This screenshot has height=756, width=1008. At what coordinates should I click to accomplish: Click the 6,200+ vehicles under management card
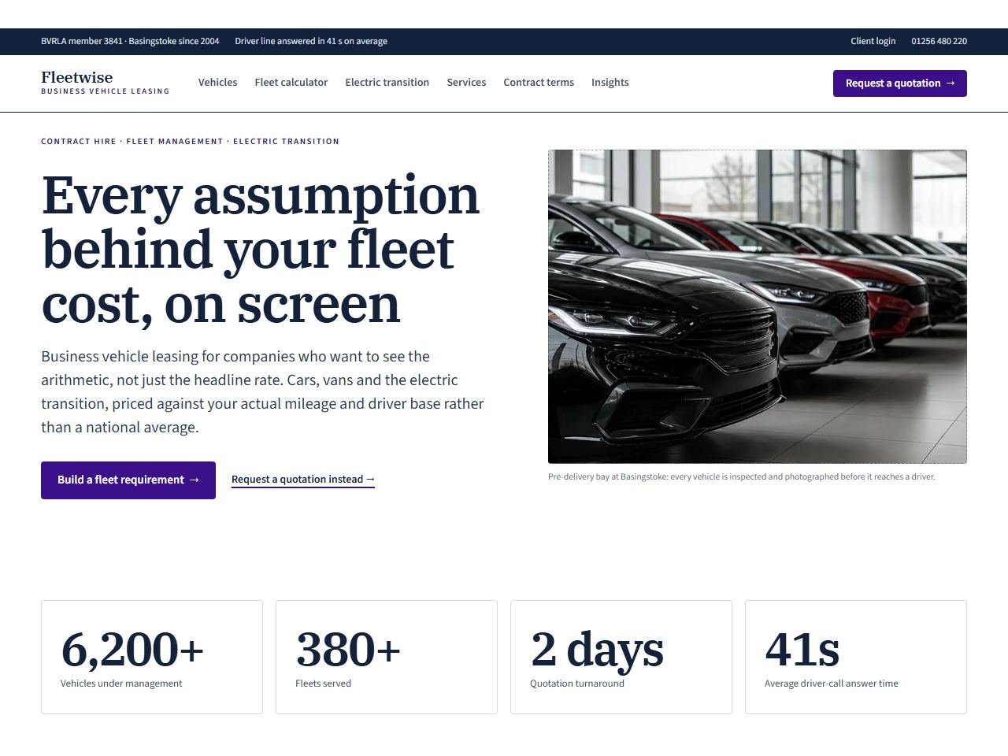pos(152,658)
